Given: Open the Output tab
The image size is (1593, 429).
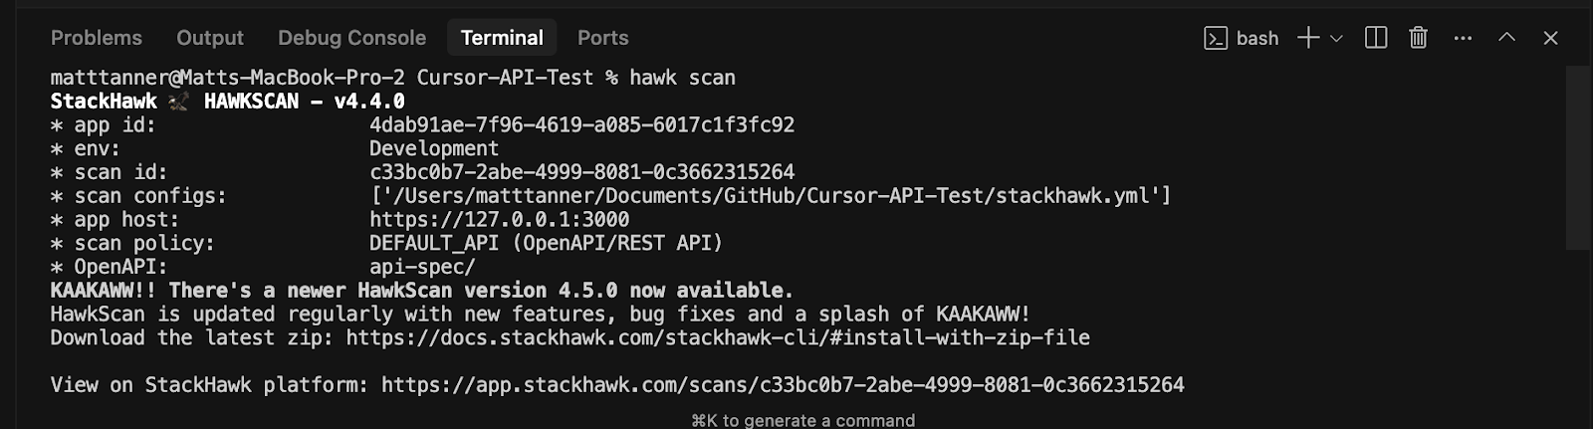Looking at the screenshot, I should [x=210, y=38].
